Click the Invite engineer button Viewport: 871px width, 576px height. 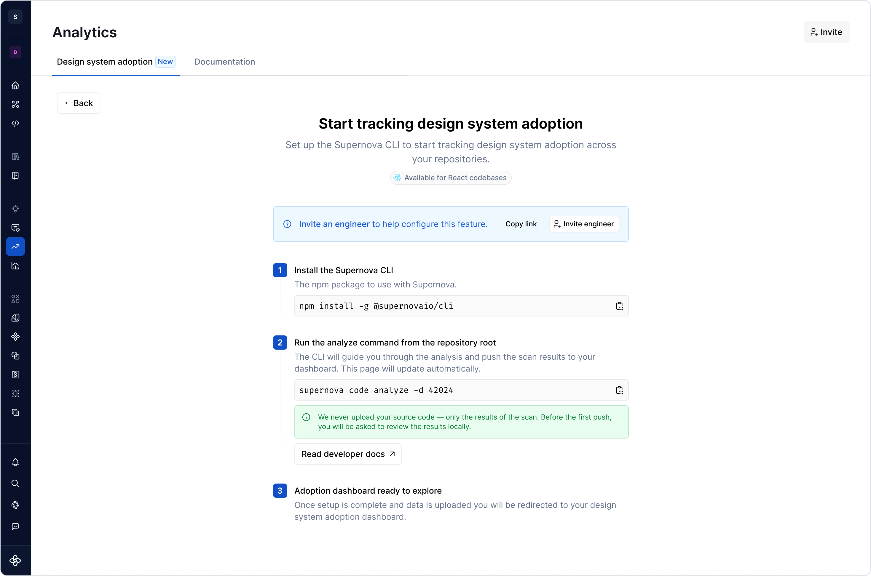click(584, 224)
